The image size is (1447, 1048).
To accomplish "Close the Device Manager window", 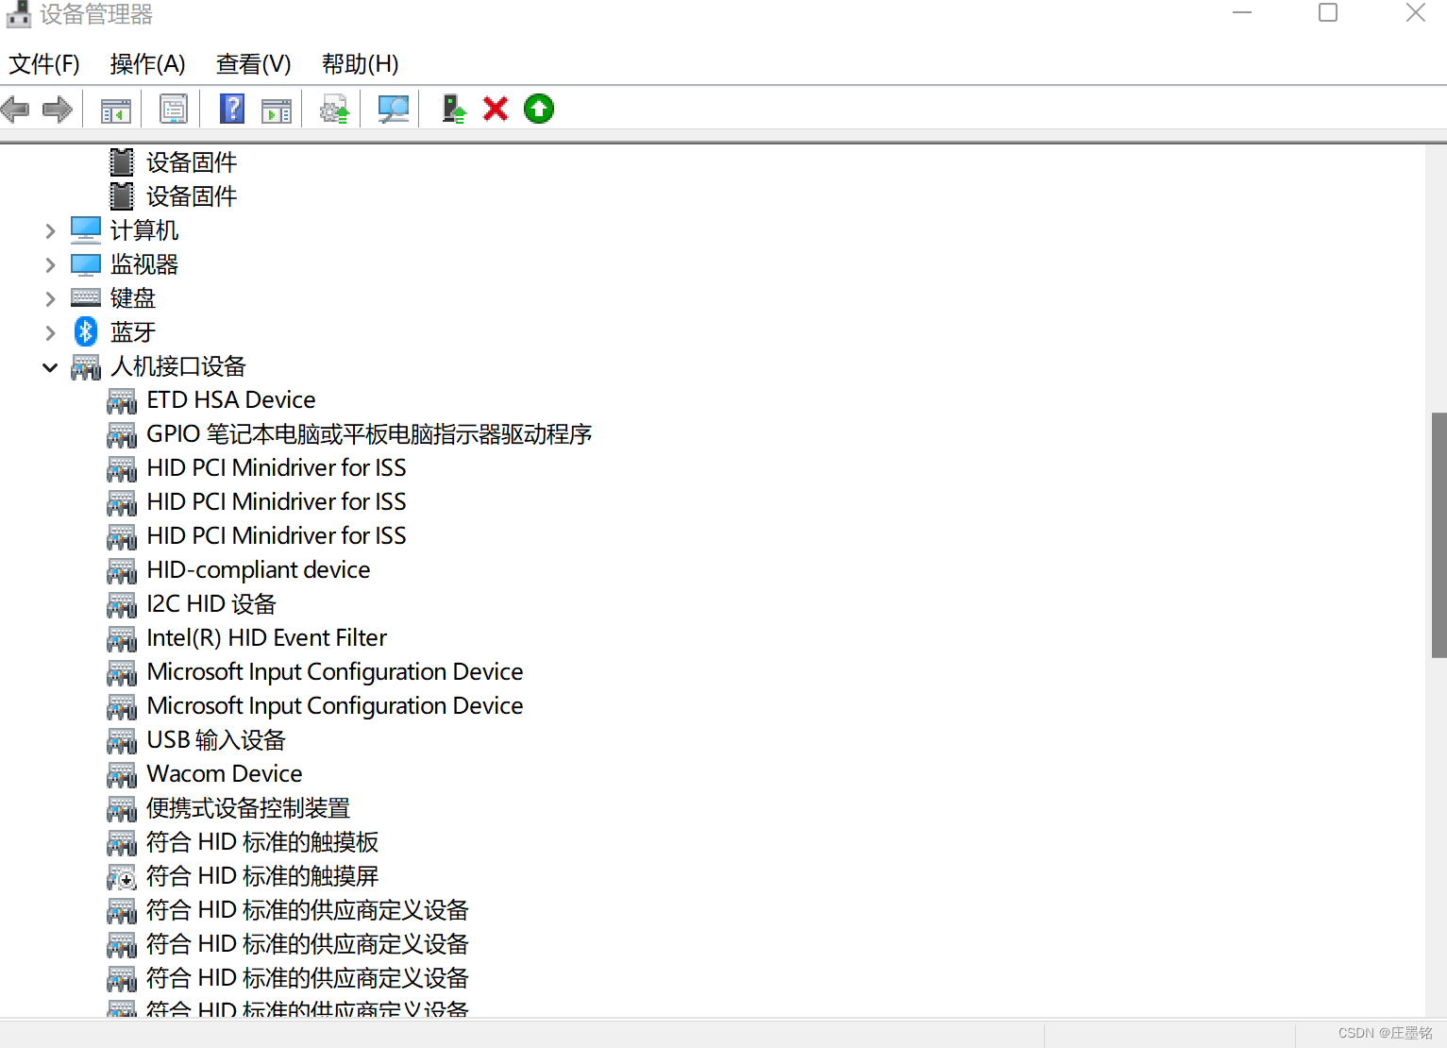I will (x=1415, y=13).
